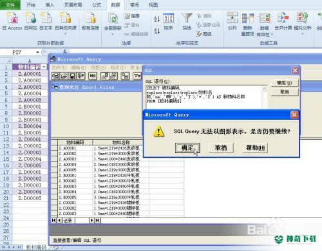Open the 模拟分析 what-if analysis dropdown
This screenshot has height=251, width=322.
[x=302, y=34]
